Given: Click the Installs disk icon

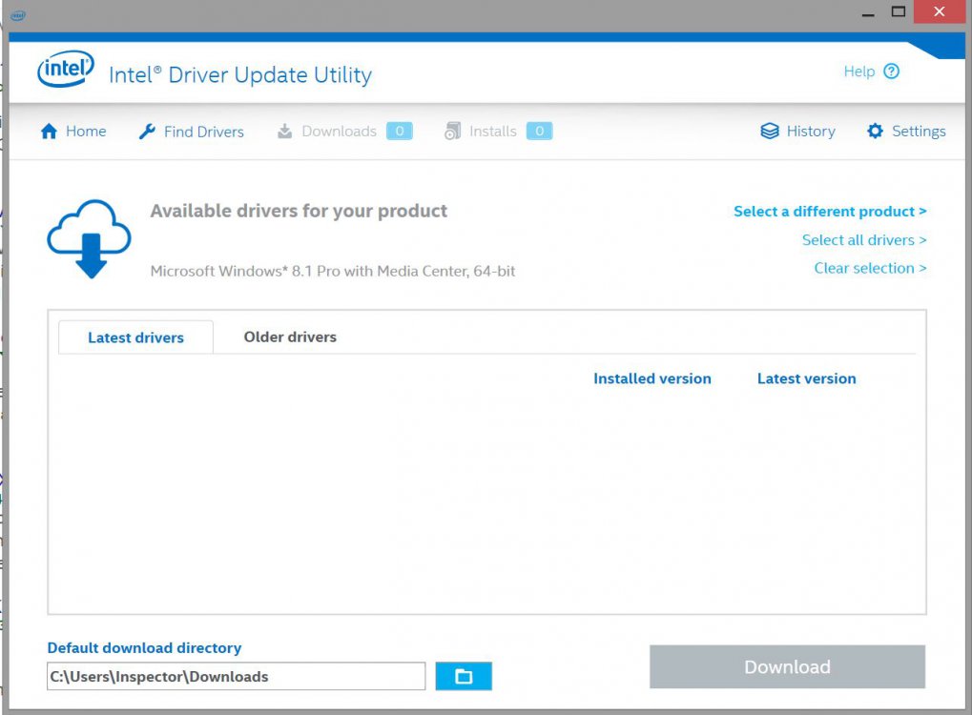Looking at the screenshot, I should (x=452, y=132).
